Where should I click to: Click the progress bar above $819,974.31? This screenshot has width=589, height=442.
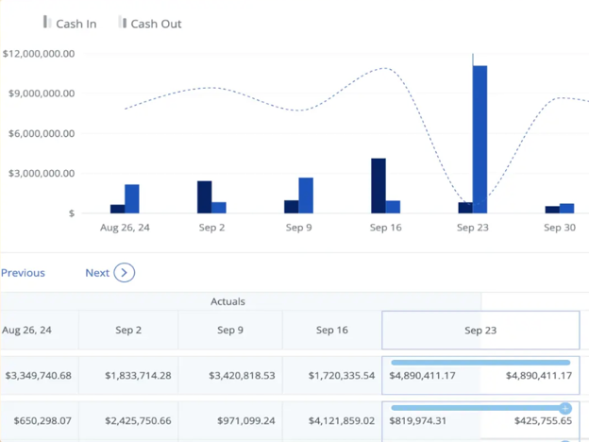point(475,408)
